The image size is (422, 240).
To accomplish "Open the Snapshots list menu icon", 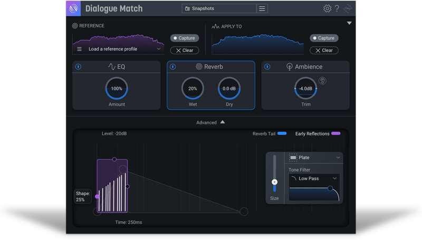I will (x=262, y=8).
